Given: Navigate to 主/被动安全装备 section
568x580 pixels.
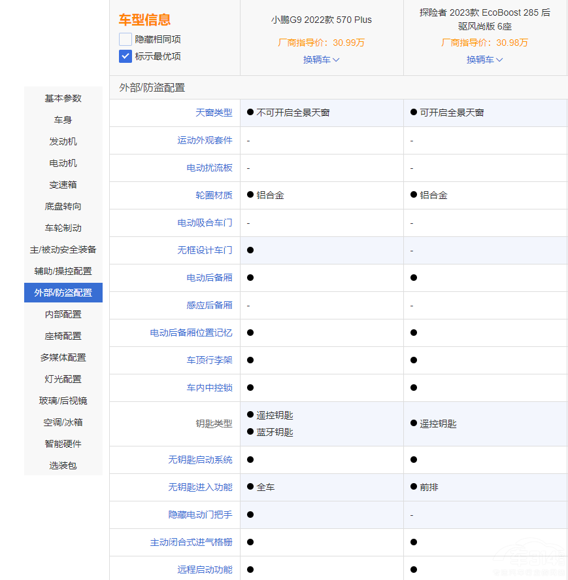Looking at the screenshot, I should (x=63, y=249).
